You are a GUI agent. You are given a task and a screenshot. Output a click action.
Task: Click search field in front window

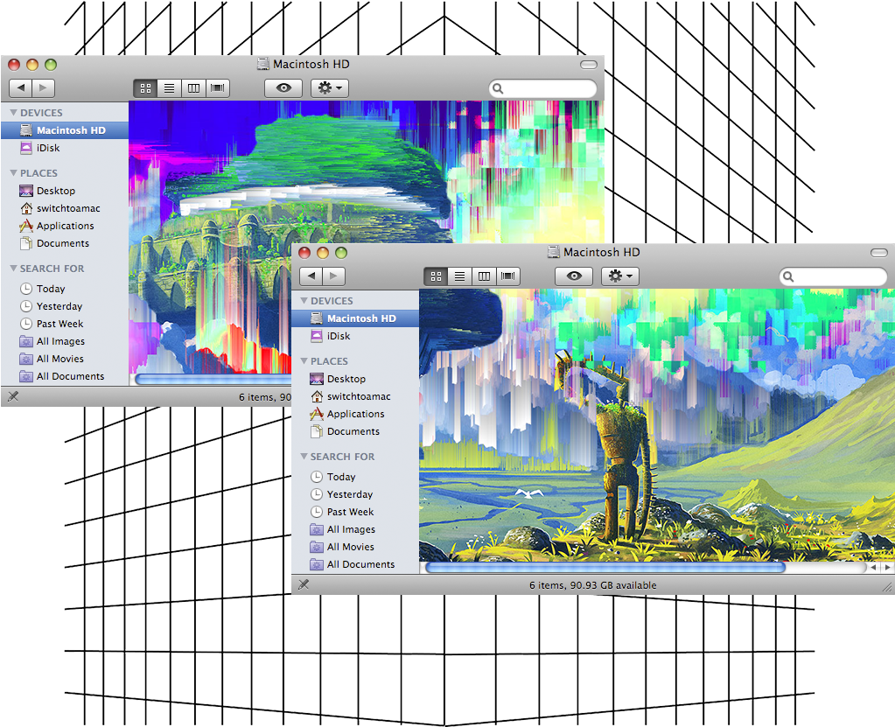(x=833, y=276)
